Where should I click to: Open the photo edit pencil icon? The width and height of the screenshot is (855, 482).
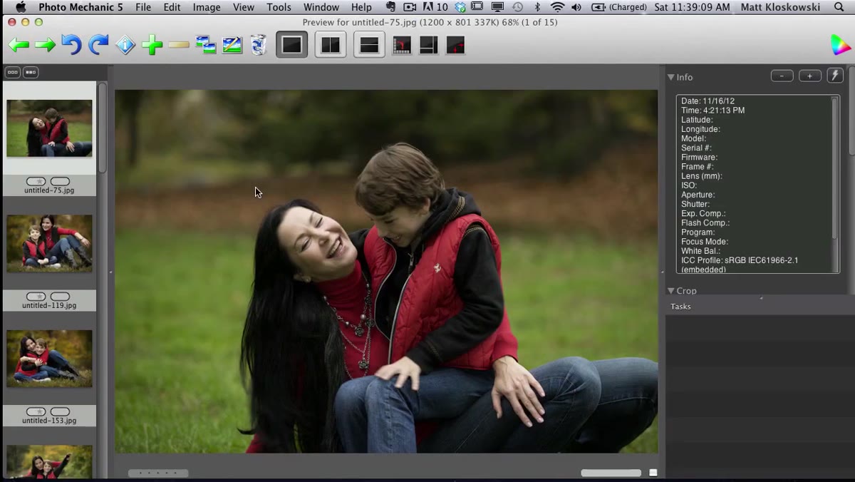point(232,46)
